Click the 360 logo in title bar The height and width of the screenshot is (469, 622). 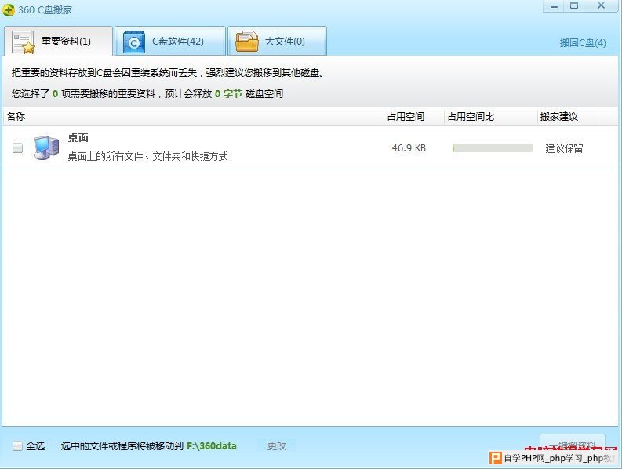tap(9, 9)
